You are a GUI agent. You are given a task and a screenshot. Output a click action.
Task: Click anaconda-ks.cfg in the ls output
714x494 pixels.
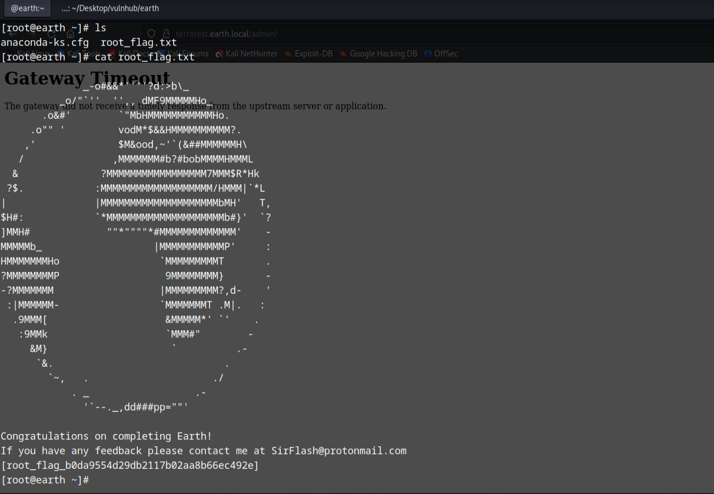tap(45, 42)
